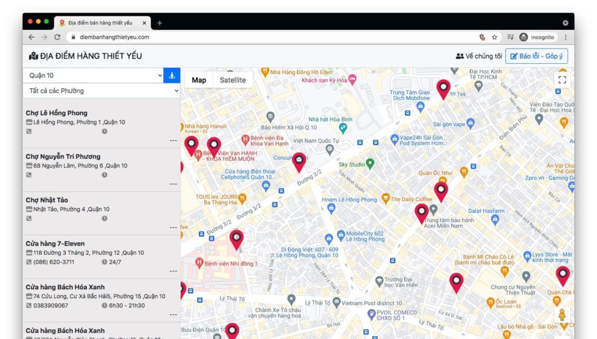Click the Bệnh viện Nhi đồng 1 hospital marker
597x339 pixels.
(199, 262)
